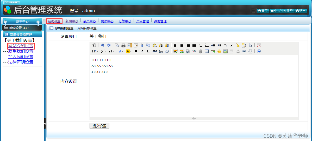Screen dimensions: 312x141
Task: Insert a smiley emoticon
Action: click(219, 51)
